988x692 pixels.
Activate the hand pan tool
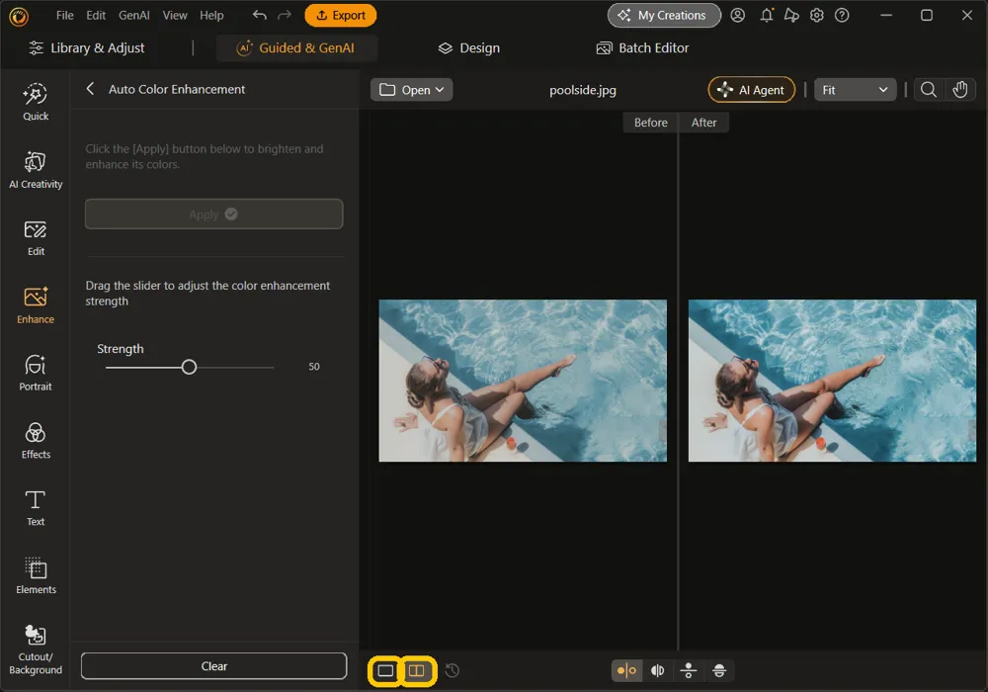(960, 90)
